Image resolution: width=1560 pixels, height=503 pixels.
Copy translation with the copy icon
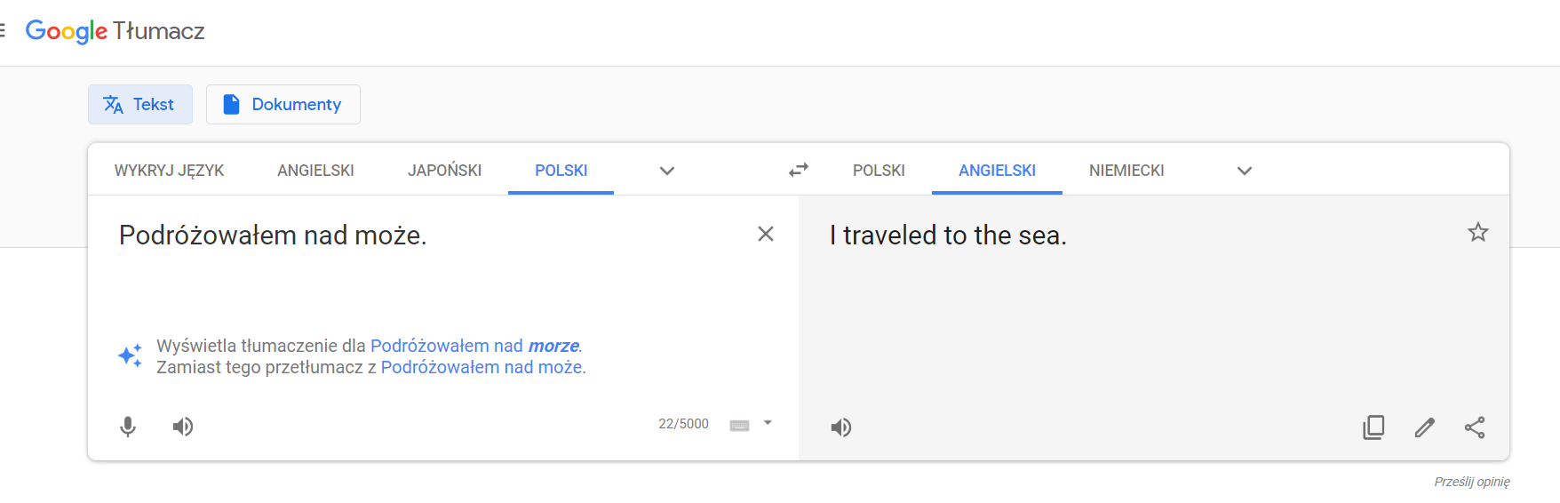tap(1373, 427)
